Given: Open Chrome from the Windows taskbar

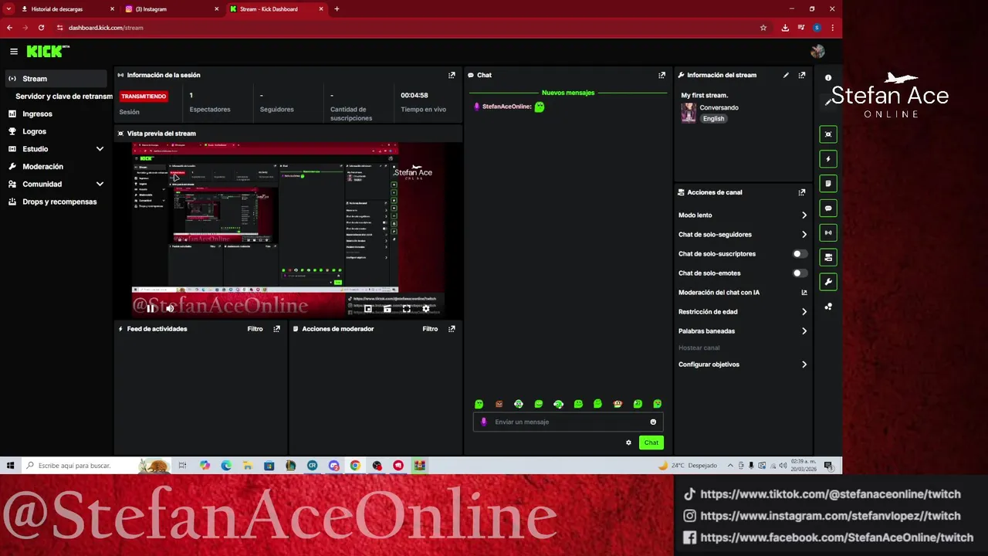Looking at the screenshot, I should [355, 466].
